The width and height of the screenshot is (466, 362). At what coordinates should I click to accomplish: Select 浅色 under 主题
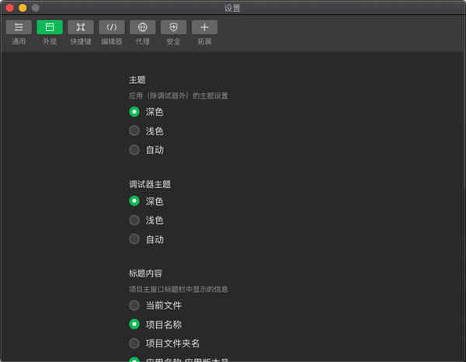134,131
